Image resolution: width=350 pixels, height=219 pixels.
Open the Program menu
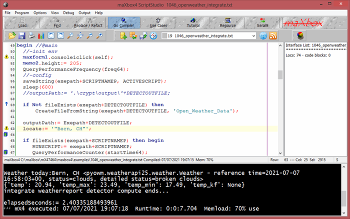(21, 12)
